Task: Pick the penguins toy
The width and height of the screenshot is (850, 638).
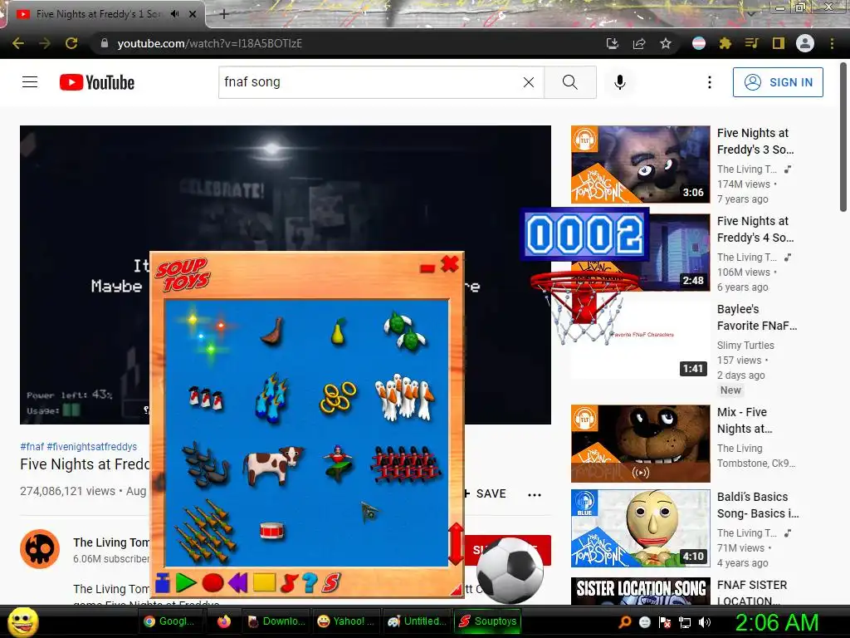Action: (x=206, y=398)
